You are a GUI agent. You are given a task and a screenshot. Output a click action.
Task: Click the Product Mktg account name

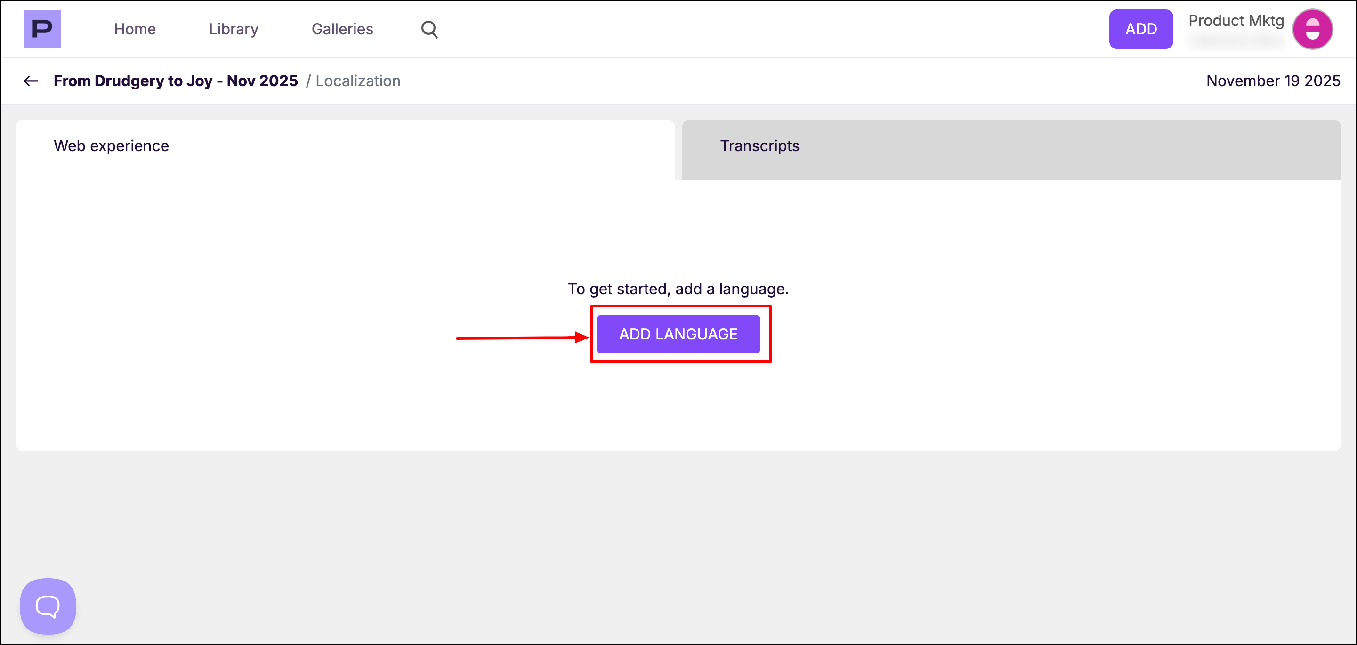pos(1236,21)
